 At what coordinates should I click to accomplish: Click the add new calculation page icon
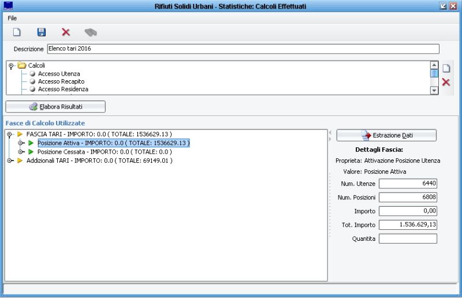click(446, 68)
